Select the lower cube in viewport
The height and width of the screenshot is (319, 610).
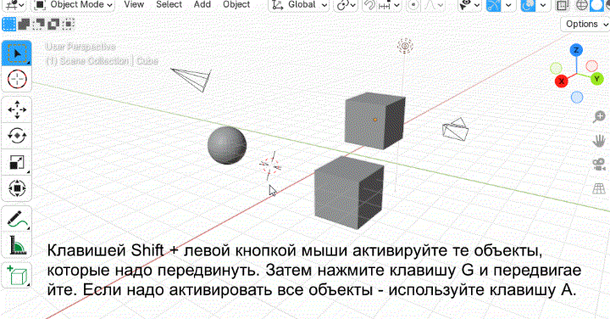pos(349,193)
